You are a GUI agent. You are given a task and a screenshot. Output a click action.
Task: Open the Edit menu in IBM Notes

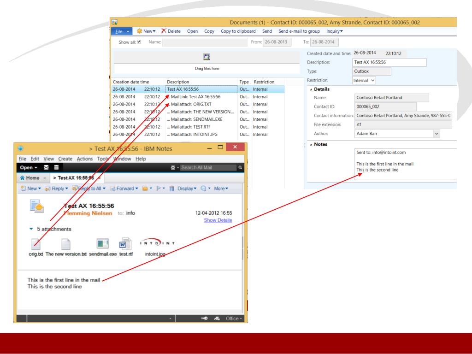click(35, 159)
